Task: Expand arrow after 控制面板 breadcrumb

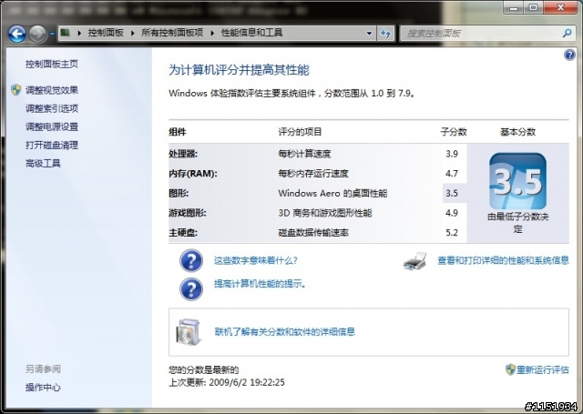Action: (x=132, y=33)
